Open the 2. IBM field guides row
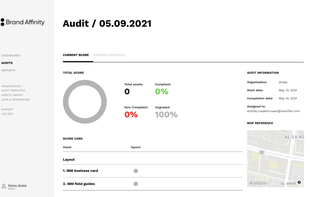 153,184
